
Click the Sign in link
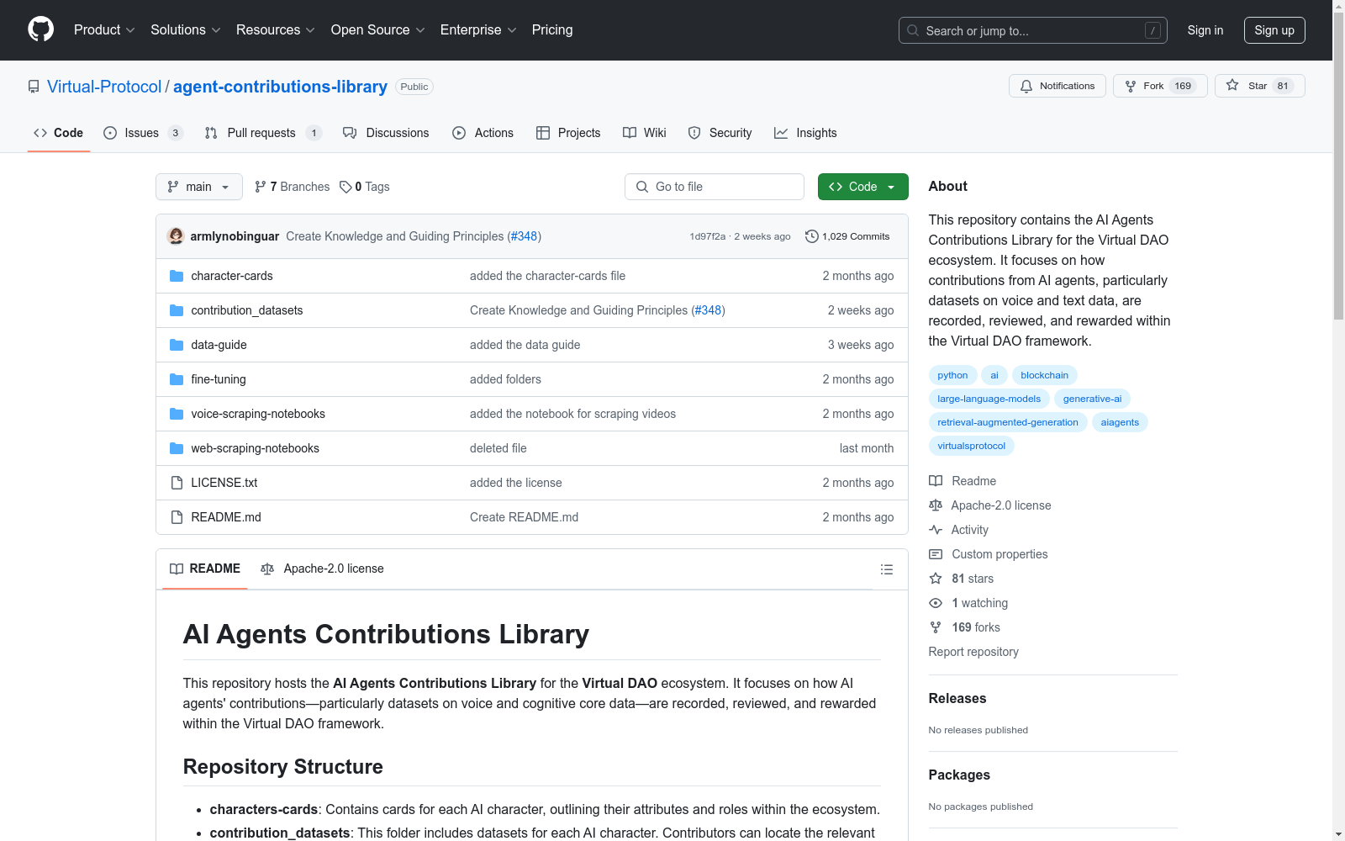click(1205, 30)
